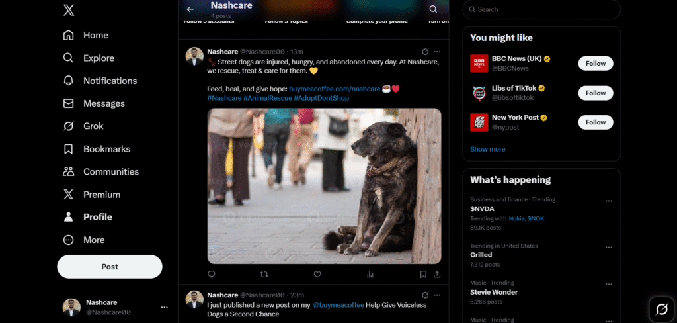
Task: Open the 13m post timestamp
Action: click(x=297, y=52)
